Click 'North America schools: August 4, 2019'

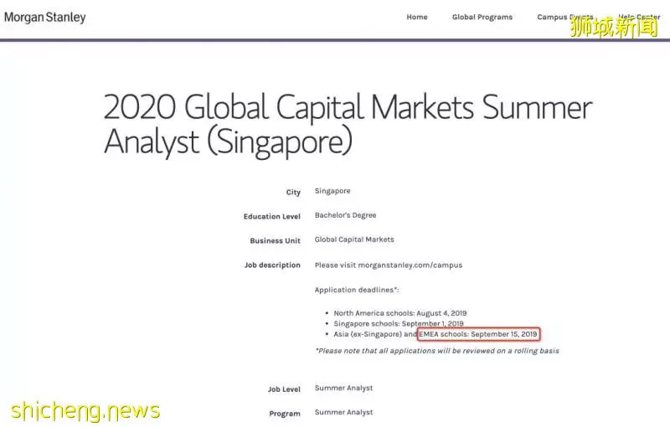tap(400, 313)
